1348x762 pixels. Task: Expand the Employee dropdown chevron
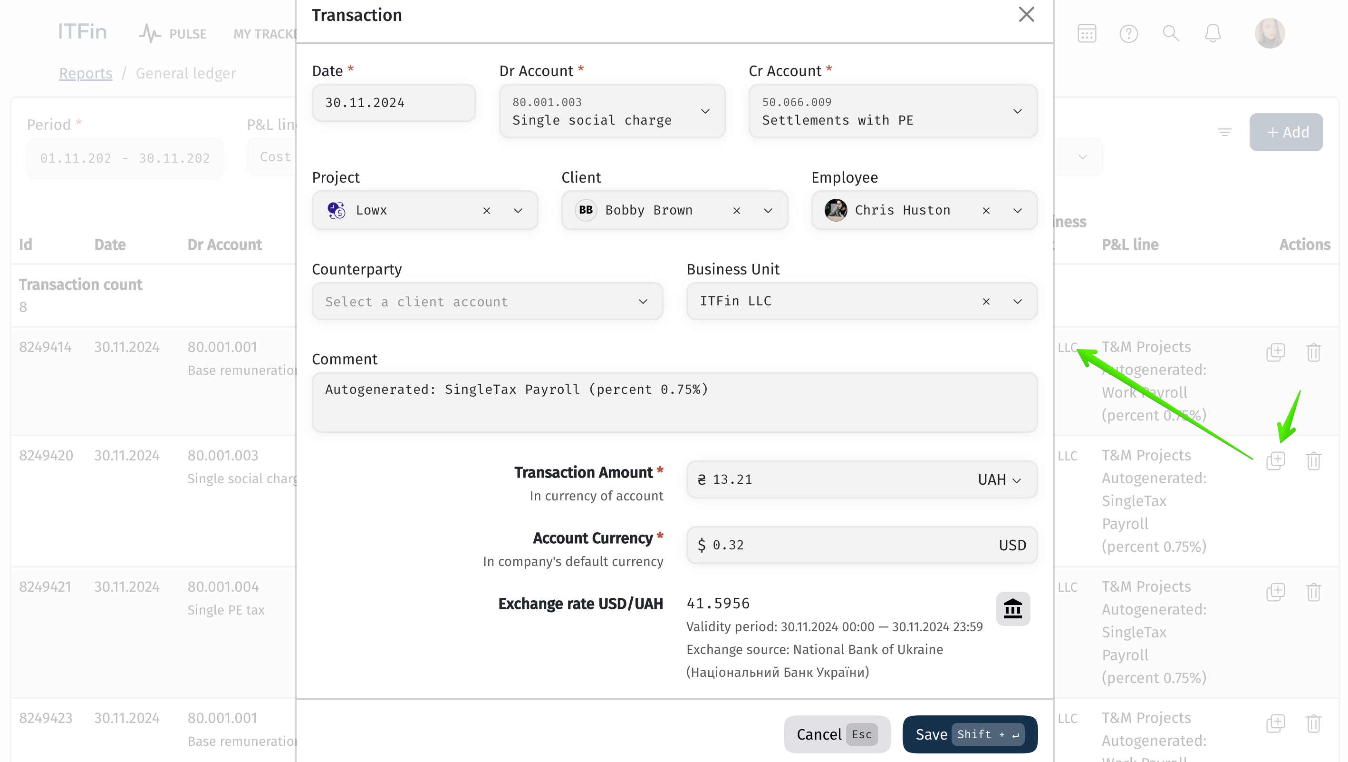[x=1017, y=211]
